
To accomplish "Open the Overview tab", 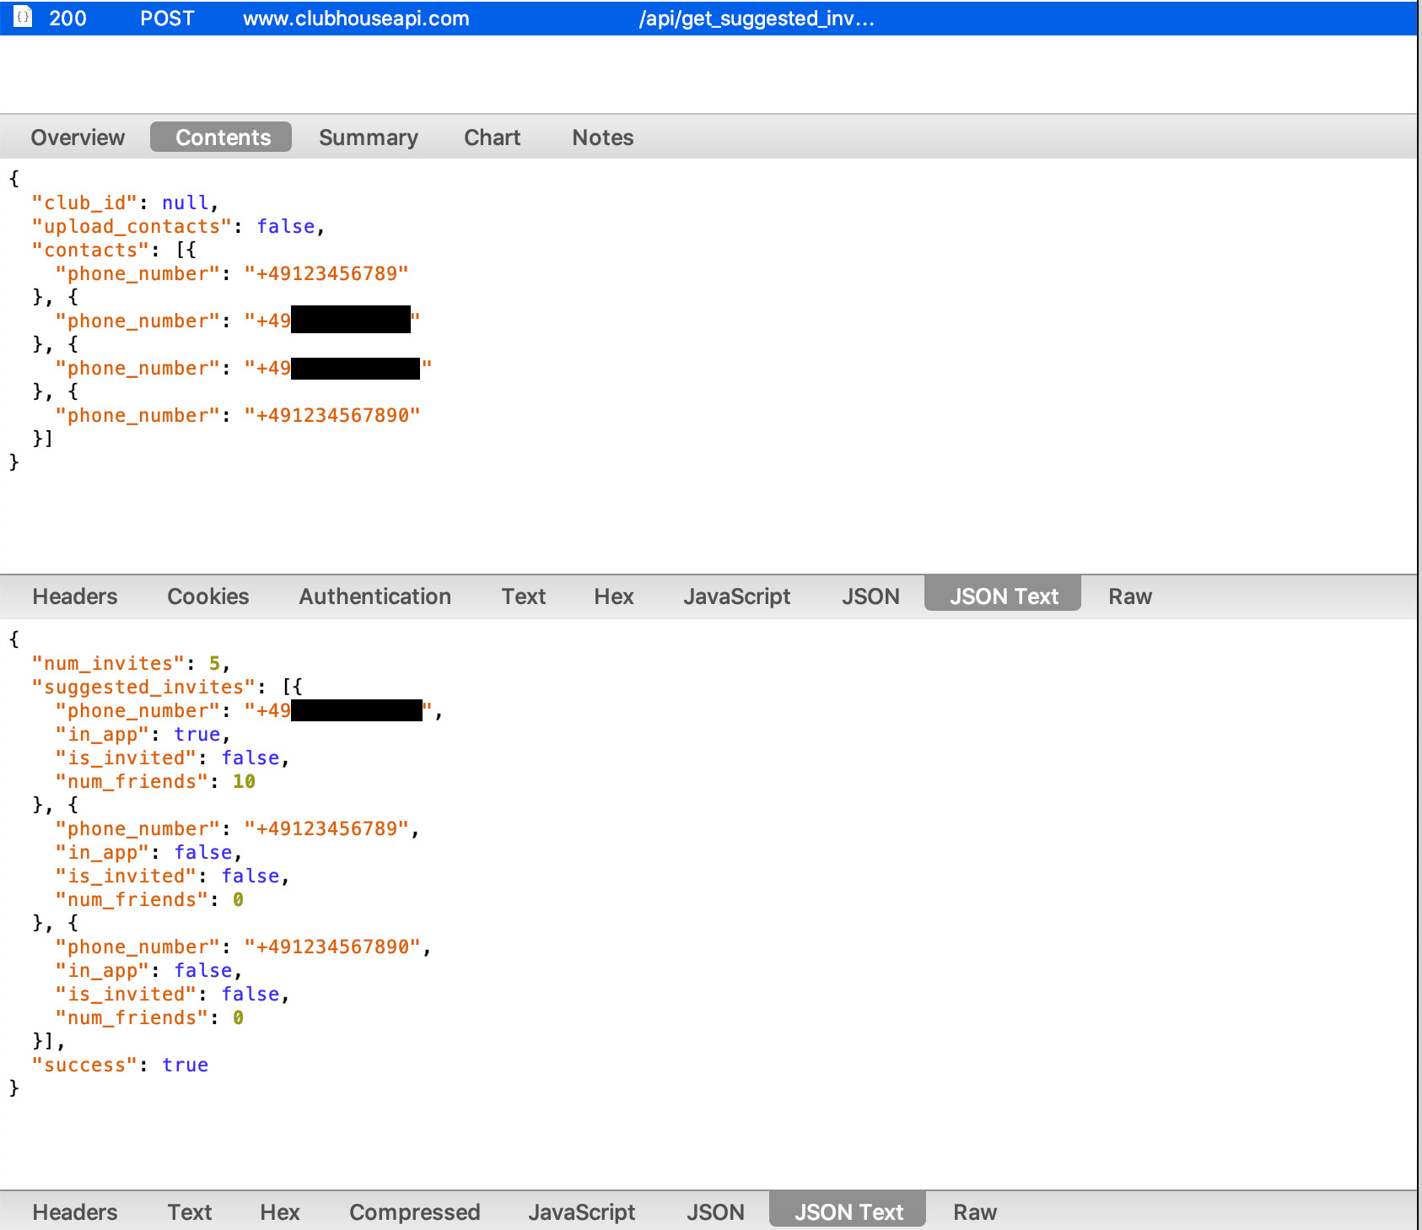I will pyautogui.click(x=78, y=138).
